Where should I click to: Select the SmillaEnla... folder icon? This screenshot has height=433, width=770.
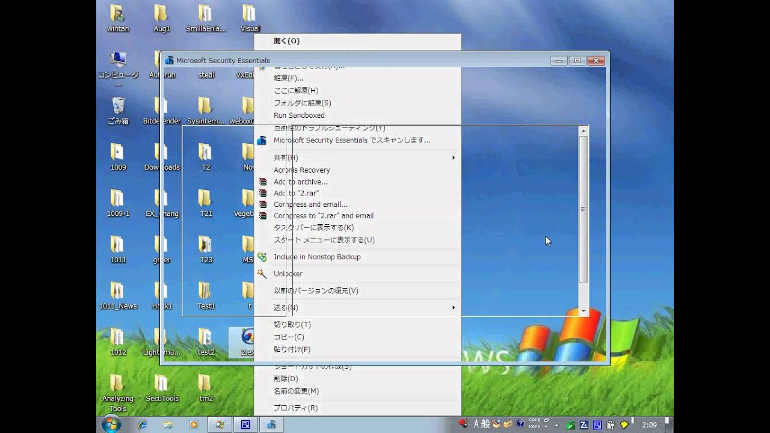click(x=206, y=18)
